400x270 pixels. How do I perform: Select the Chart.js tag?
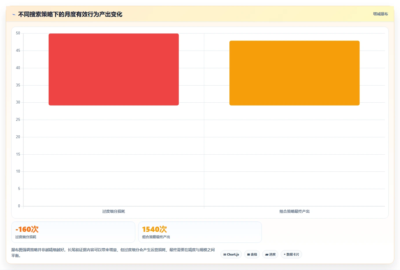point(231,254)
